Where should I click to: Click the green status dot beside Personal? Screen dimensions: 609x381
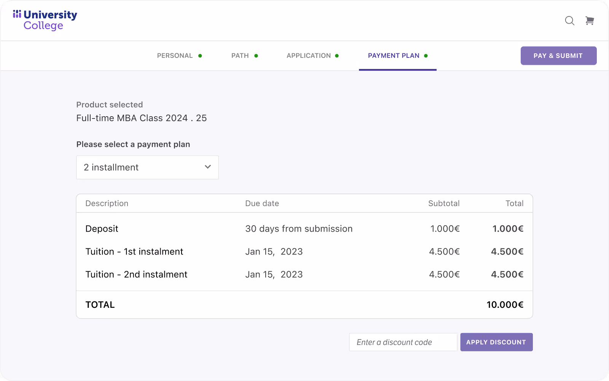(x=201, y=56)
